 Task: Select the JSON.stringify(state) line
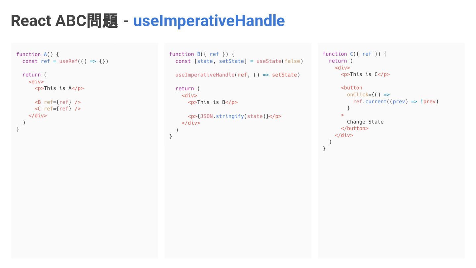235,116
